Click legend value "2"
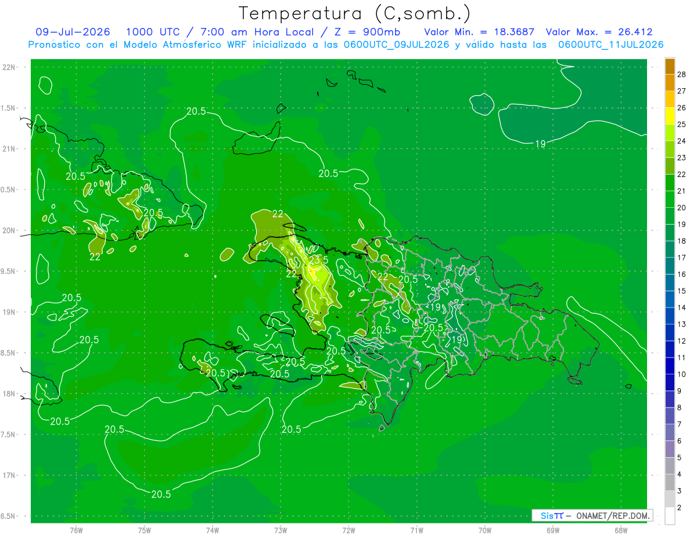This screenshot has height=538, width=697. pyautogui.click(x=680, y=507)
